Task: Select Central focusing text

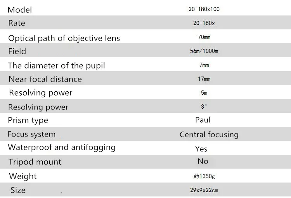Action: (209, 135)
